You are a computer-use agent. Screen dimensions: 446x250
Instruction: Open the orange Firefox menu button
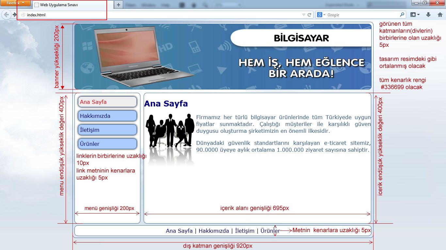(15, 3)
